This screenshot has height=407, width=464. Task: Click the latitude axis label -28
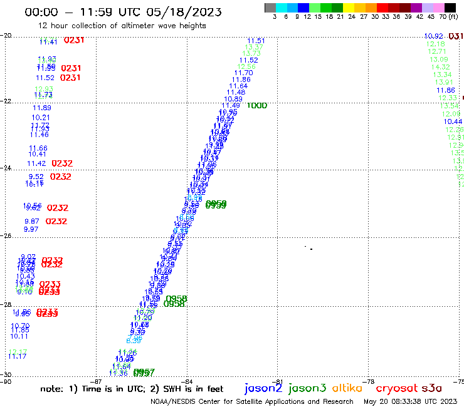6,304
